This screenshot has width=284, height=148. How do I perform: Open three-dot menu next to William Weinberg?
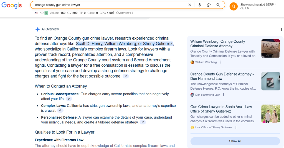(x=220, y=62)
